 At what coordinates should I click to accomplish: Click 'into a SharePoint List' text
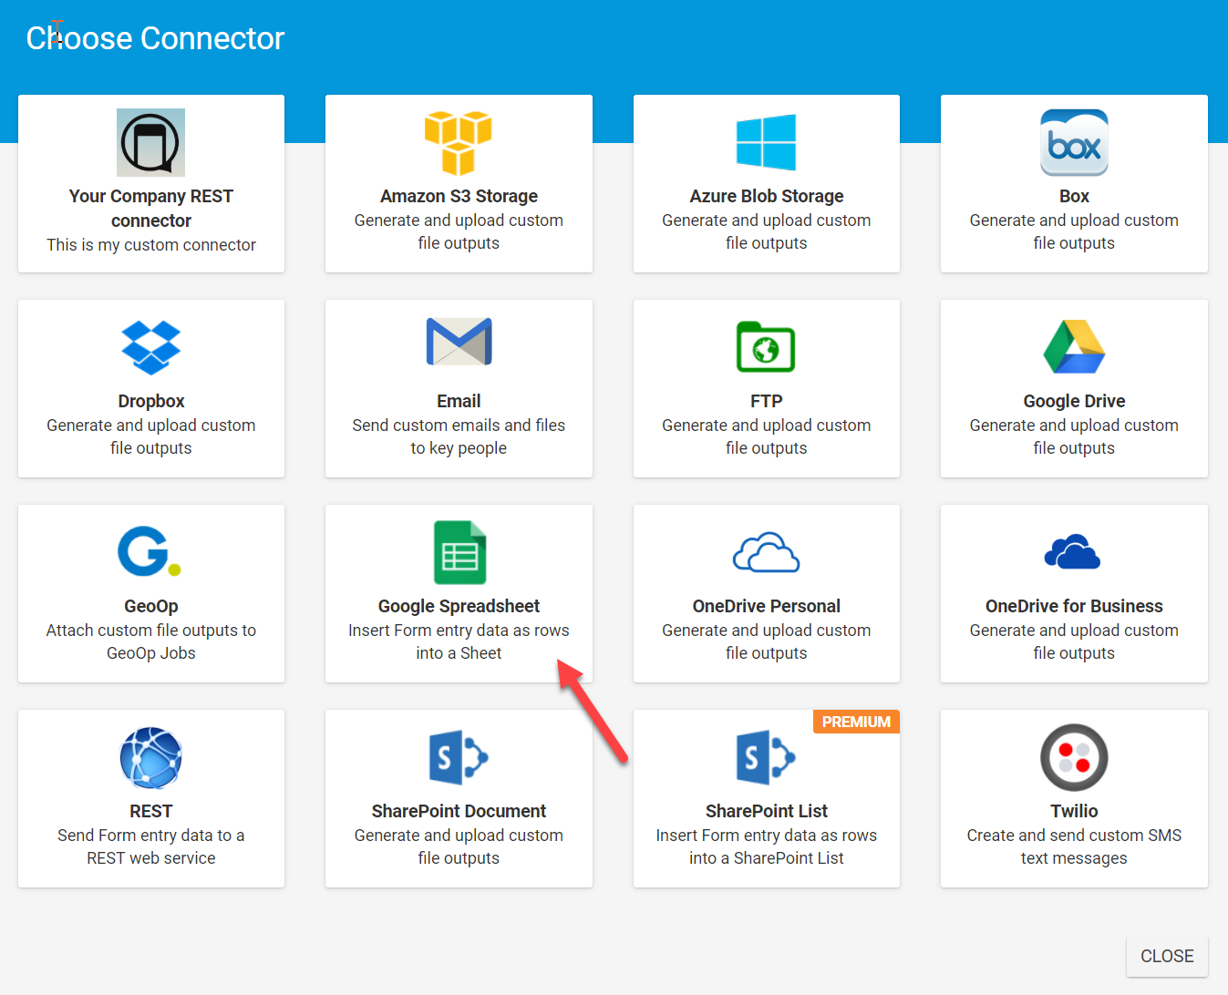[x=767, y=858]
